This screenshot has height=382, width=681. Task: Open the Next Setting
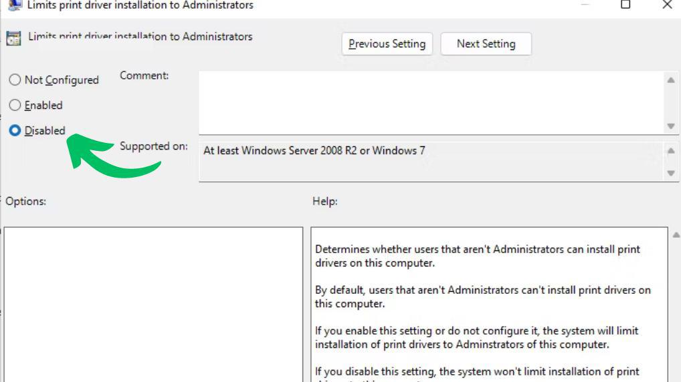click(486, 44)
